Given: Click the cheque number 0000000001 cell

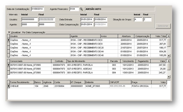Looking at the screenshot, I should click(78, 86).
